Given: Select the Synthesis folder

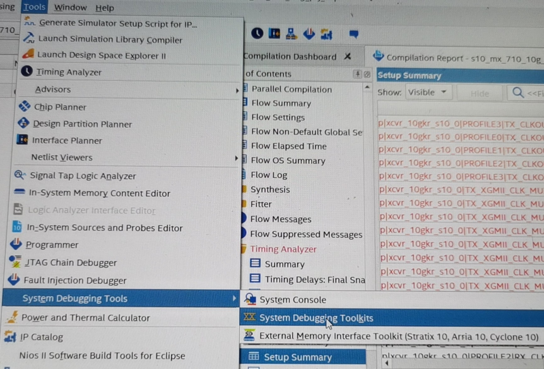Looking at the screenshot, I should click(270, 190).
